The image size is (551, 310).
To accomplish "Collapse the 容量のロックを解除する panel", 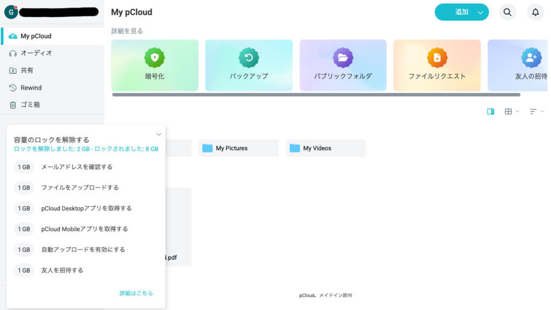I will (159, 134).
